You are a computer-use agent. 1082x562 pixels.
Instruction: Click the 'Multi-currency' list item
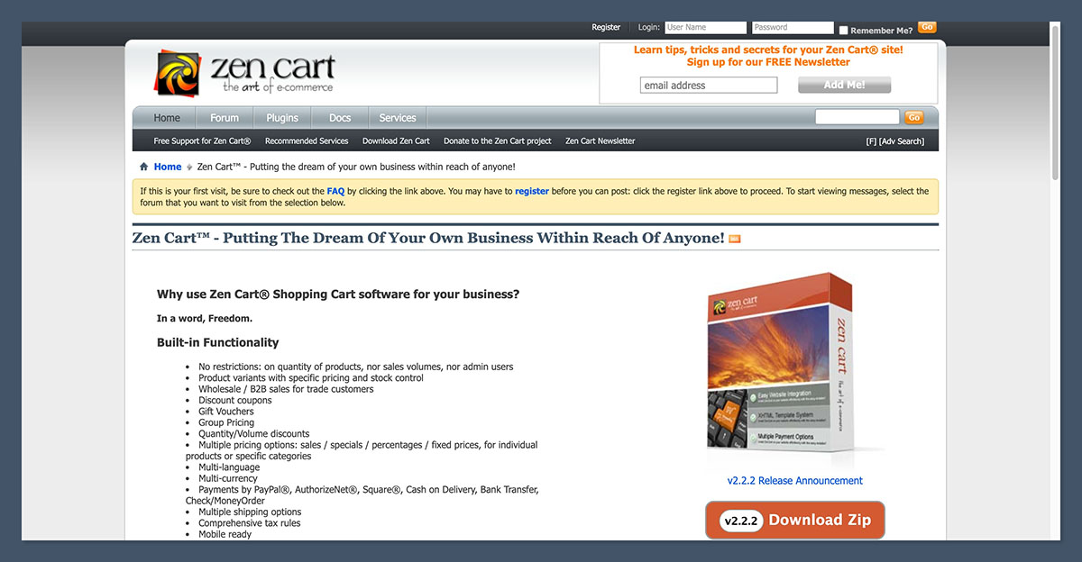(229, 479)
